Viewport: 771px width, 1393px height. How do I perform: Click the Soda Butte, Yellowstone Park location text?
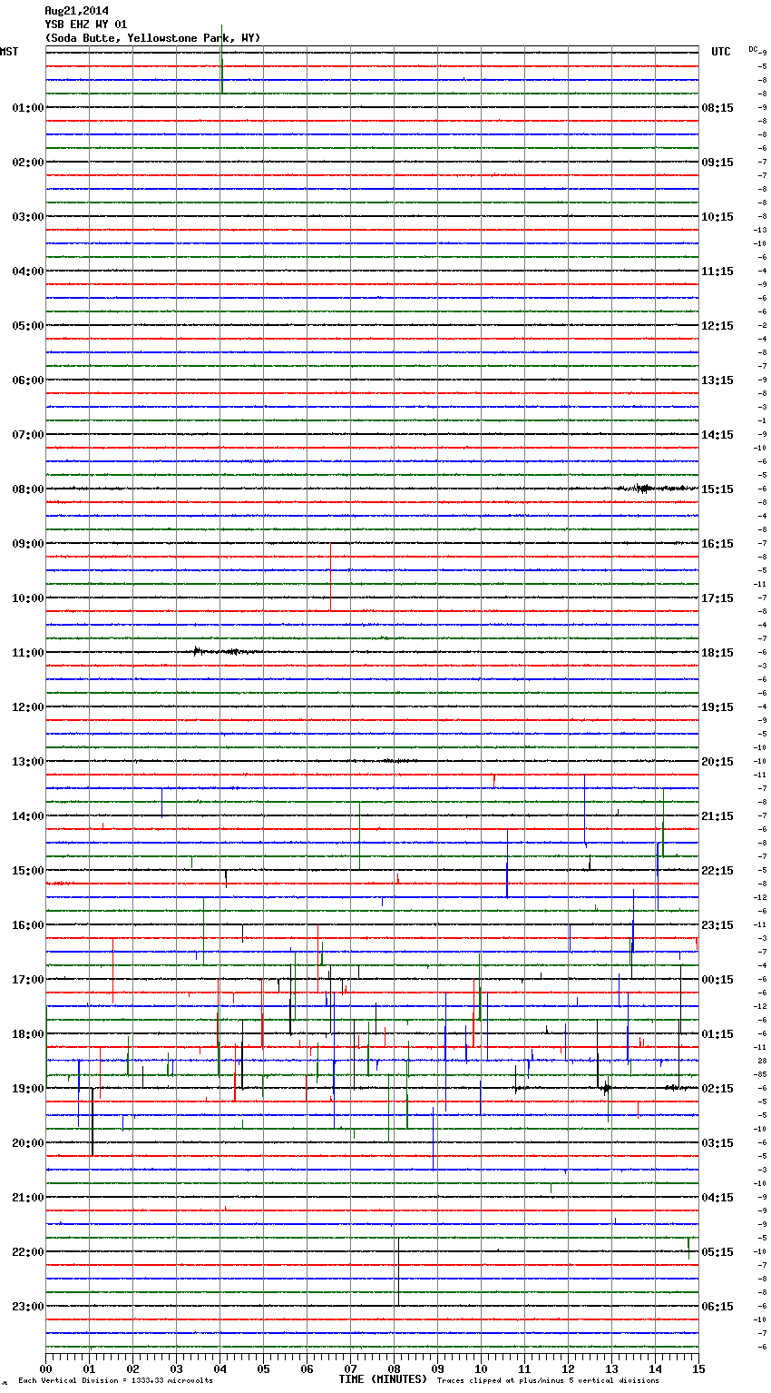point(152,38)
